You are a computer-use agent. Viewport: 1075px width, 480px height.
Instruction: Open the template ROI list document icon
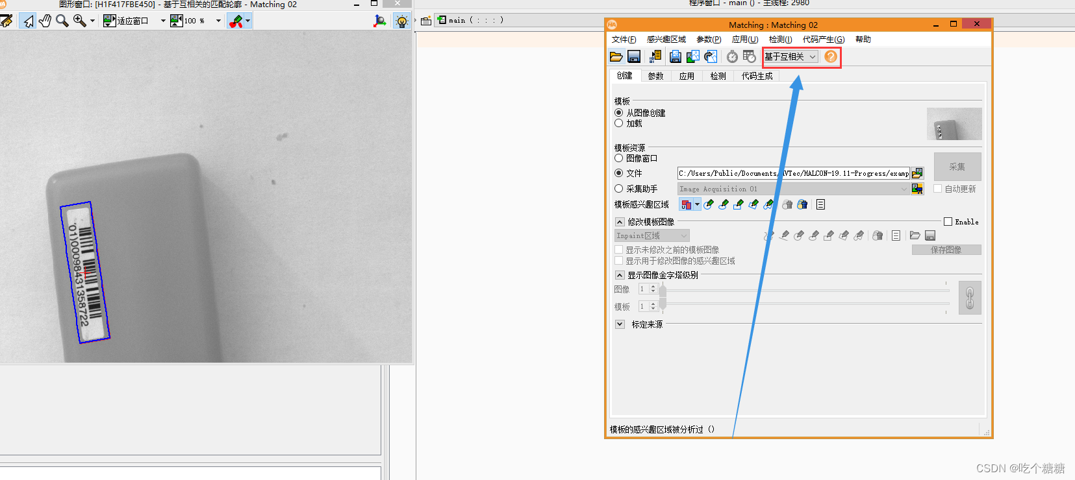(821, 204)
